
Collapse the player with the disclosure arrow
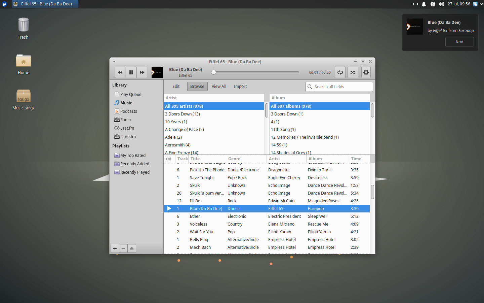(x=114, y=62)
